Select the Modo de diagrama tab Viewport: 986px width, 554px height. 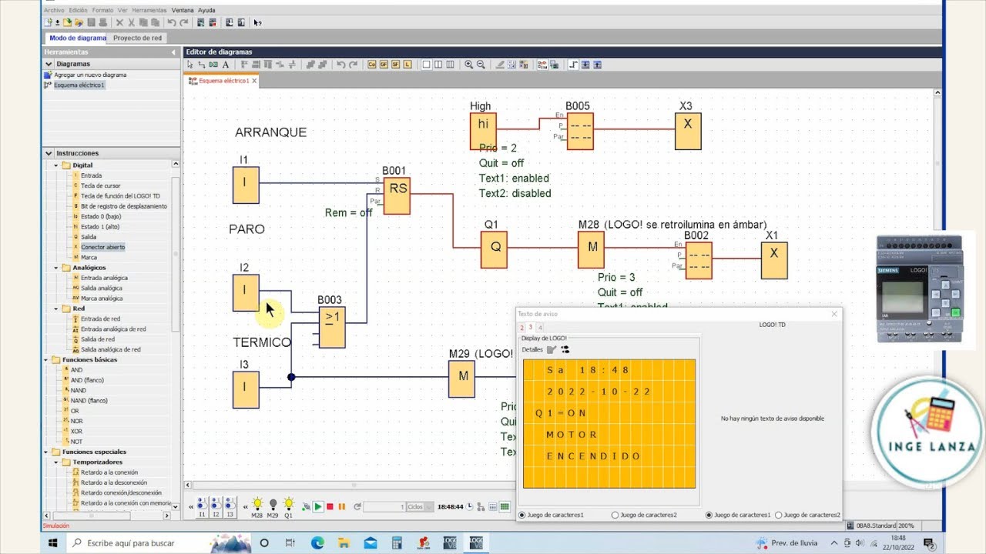pos(77,38)
